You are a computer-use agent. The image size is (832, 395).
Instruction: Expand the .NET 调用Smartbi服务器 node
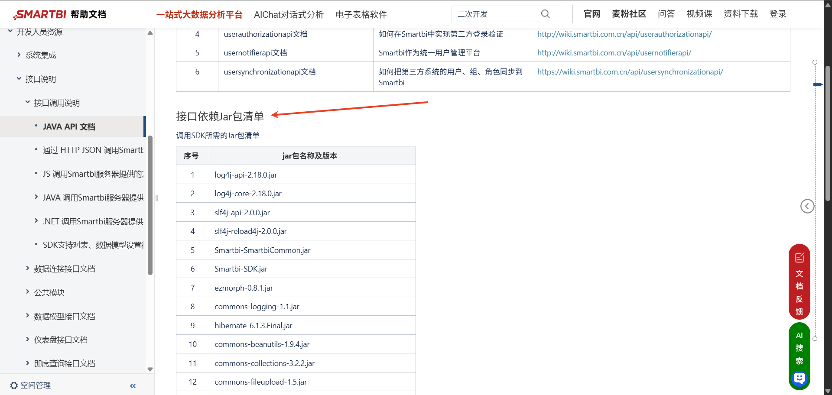coord(36,221)
